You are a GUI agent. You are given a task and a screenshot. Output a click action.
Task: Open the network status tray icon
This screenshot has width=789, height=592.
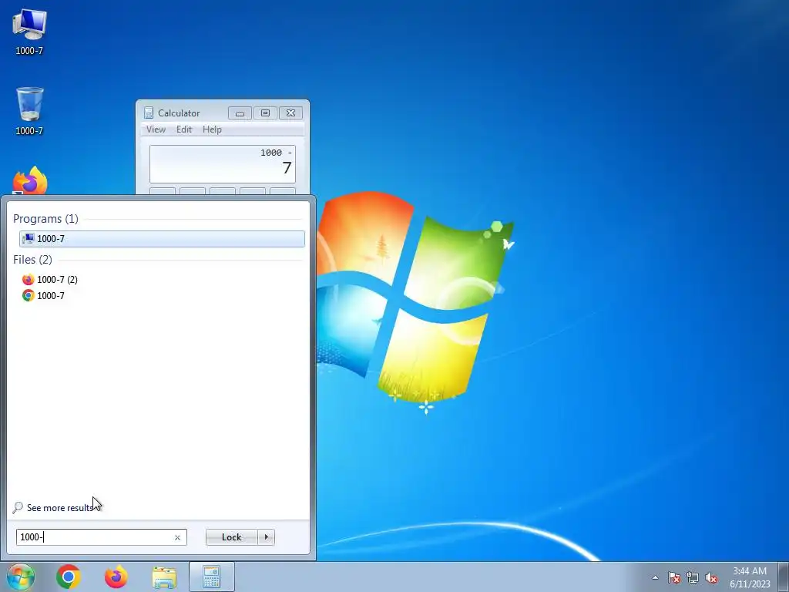(693, 577)
